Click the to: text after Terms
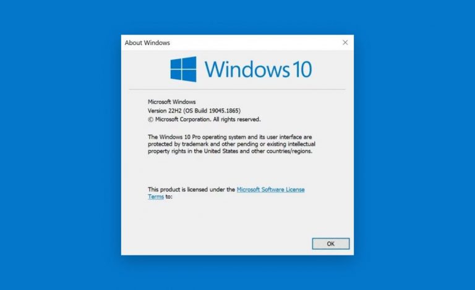The height and width of the screenshot is (290, 475). (x=169, y=197)
